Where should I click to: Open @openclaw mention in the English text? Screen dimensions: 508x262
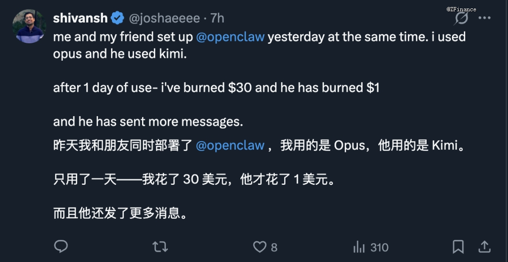(230, 37)
